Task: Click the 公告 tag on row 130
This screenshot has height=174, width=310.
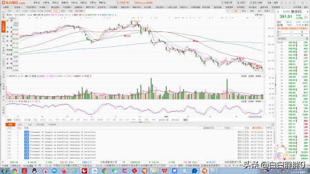Action: pyautogui.click(x=26, y=132)
